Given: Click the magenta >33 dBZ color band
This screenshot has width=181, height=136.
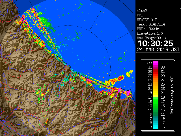Looking at the screenshot, I should (x=156, y=63).
